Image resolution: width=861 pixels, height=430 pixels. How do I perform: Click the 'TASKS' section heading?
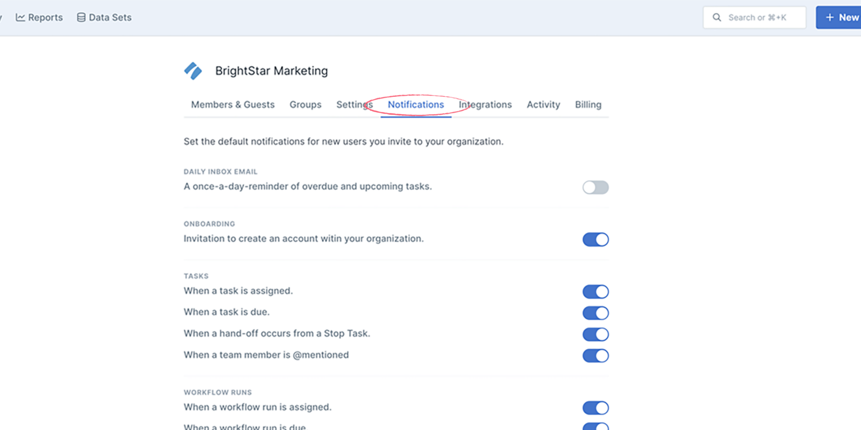pyautogui.click(x=196, y=276)
